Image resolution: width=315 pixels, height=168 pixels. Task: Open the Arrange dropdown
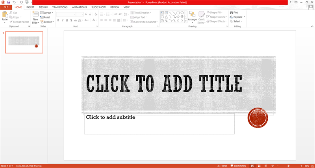pos(192,17)
